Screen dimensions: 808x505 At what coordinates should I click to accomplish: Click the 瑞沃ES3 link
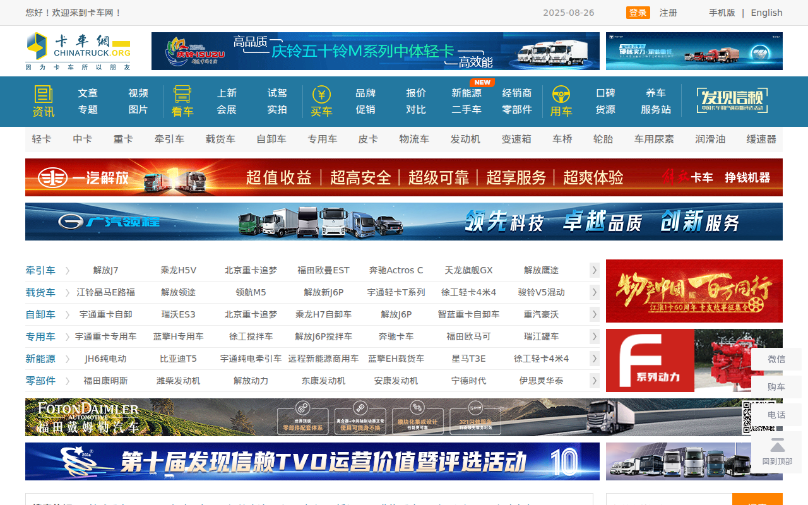tap(178, 314)
